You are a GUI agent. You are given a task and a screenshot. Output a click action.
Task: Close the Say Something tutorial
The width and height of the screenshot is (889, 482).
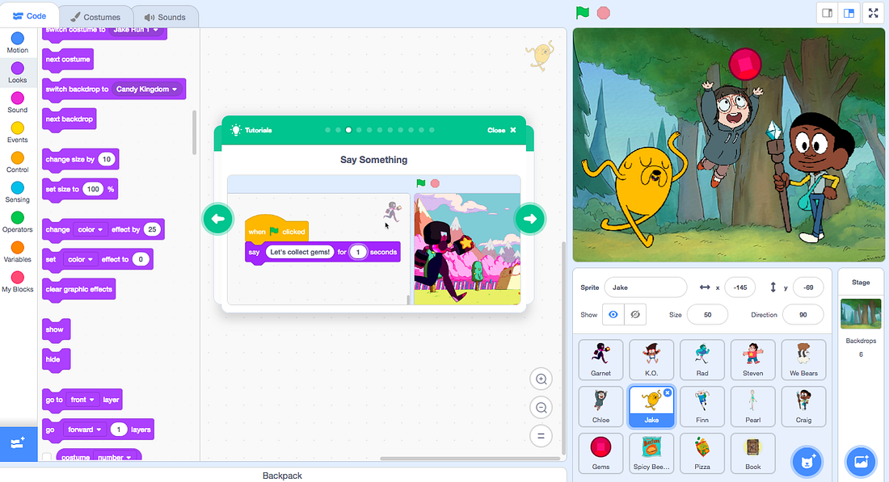point(503,129)
